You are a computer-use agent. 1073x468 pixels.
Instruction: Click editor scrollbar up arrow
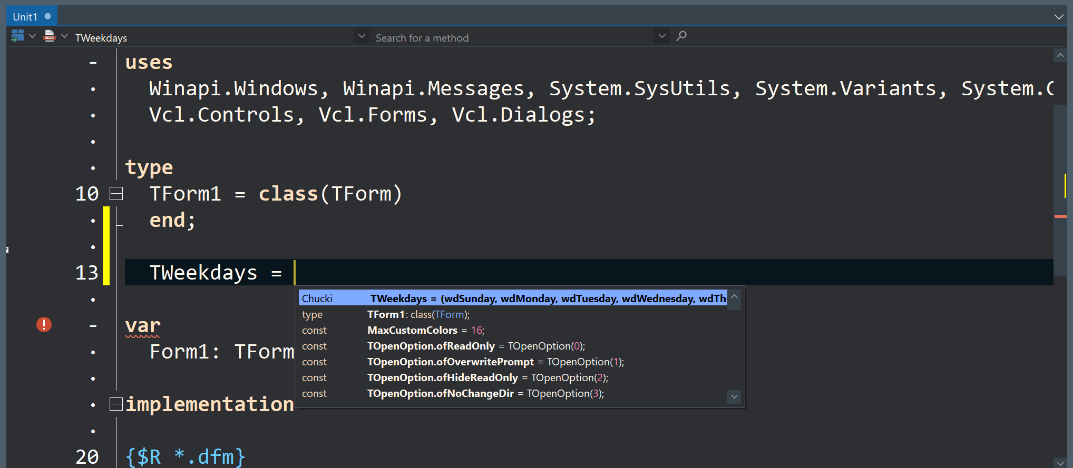coord(1060,55)
